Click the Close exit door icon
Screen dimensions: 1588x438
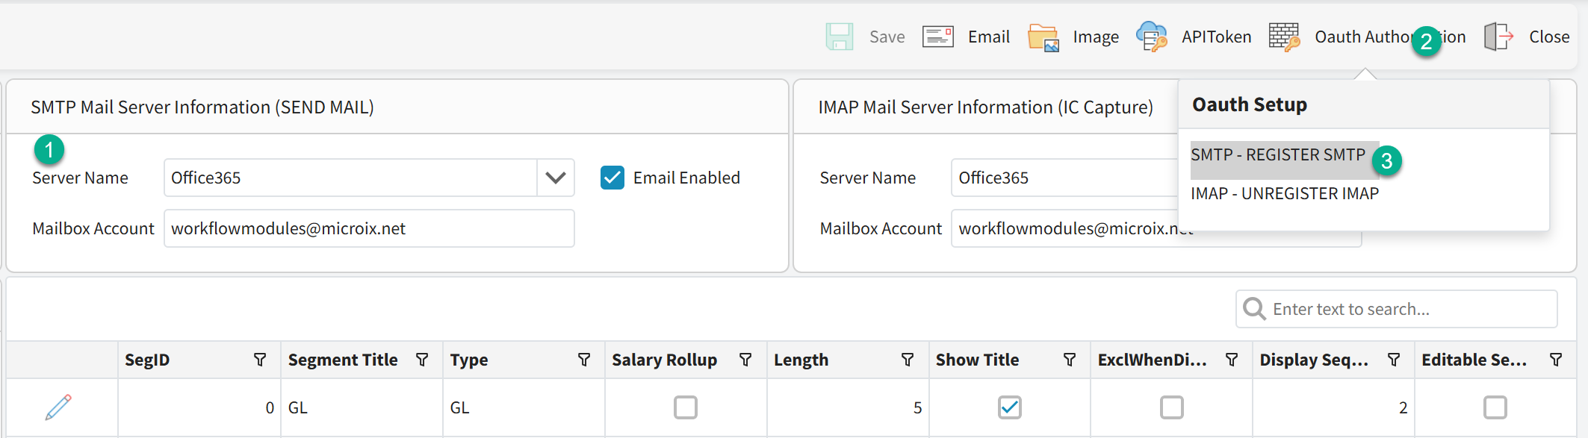click(x=1498, y=37)
